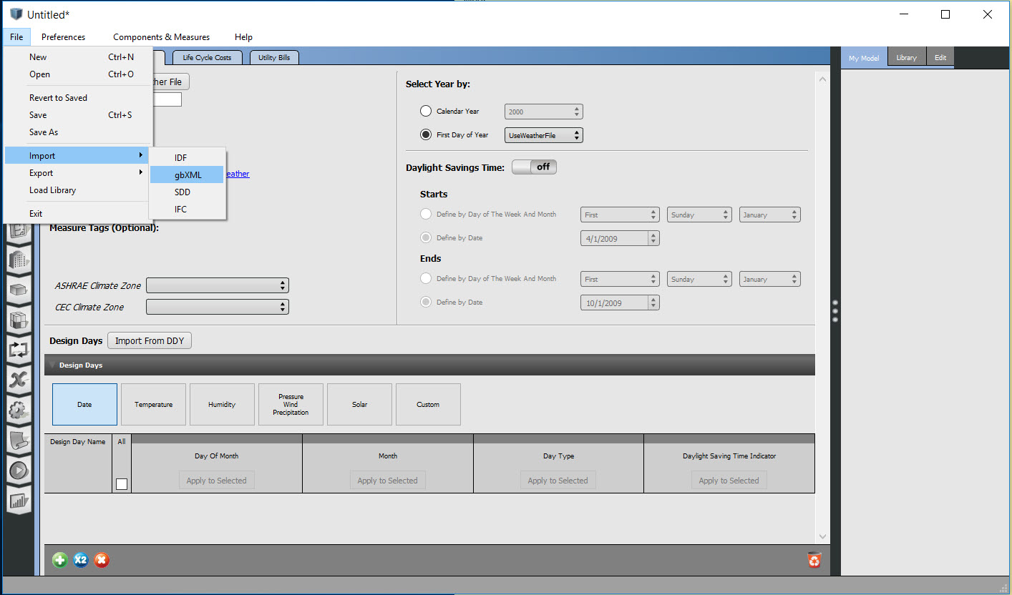Viewport: 1012px width, 595px height.
Task: Open the UseWeatherFile dropdown
Action: (543, 134)
